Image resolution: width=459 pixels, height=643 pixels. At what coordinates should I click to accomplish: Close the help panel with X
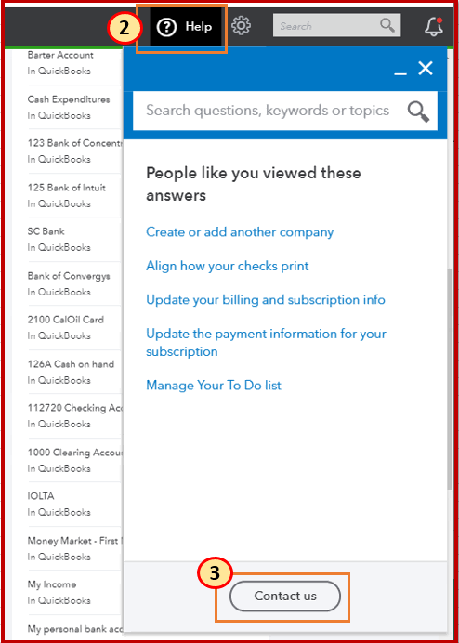[x=426, y=69]
